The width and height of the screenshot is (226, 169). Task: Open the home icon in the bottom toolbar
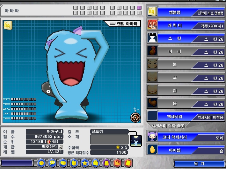41,163
